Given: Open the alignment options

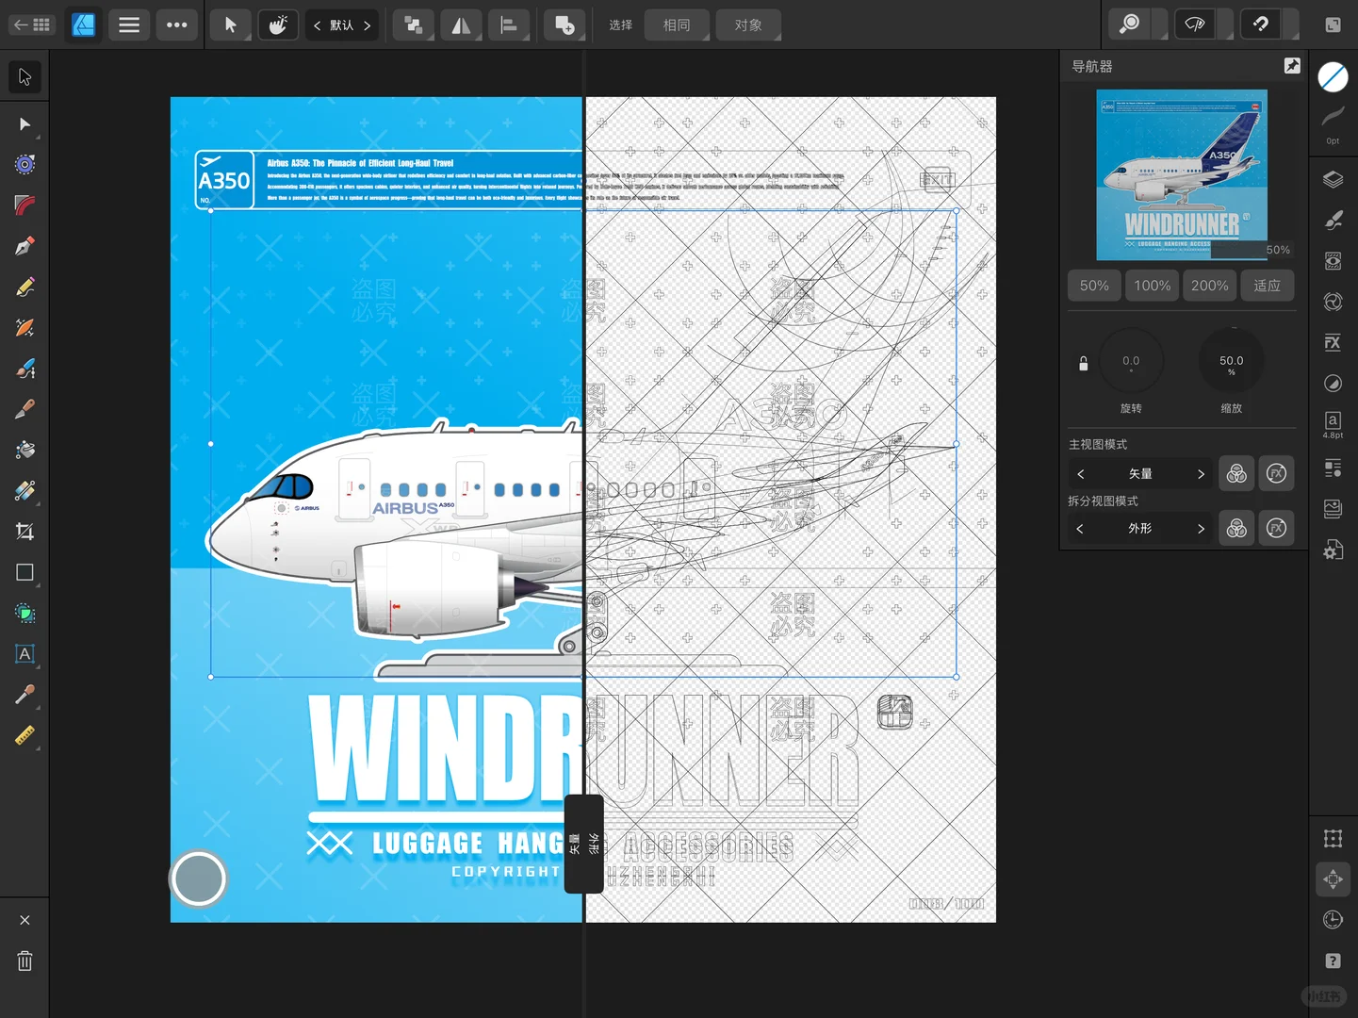Looking at the screenshot, I should [509, 25].
